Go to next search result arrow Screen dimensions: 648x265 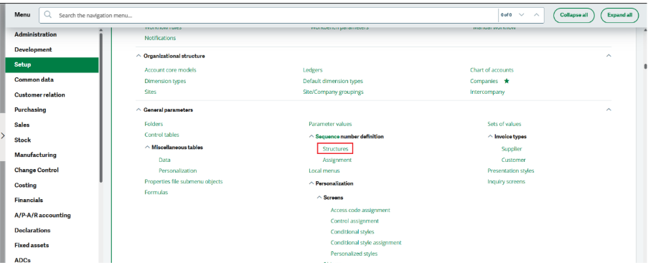point(522,15)
